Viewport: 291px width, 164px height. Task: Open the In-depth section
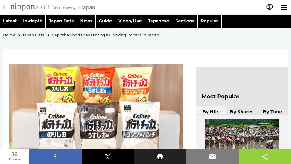click(x=33, y=21)
